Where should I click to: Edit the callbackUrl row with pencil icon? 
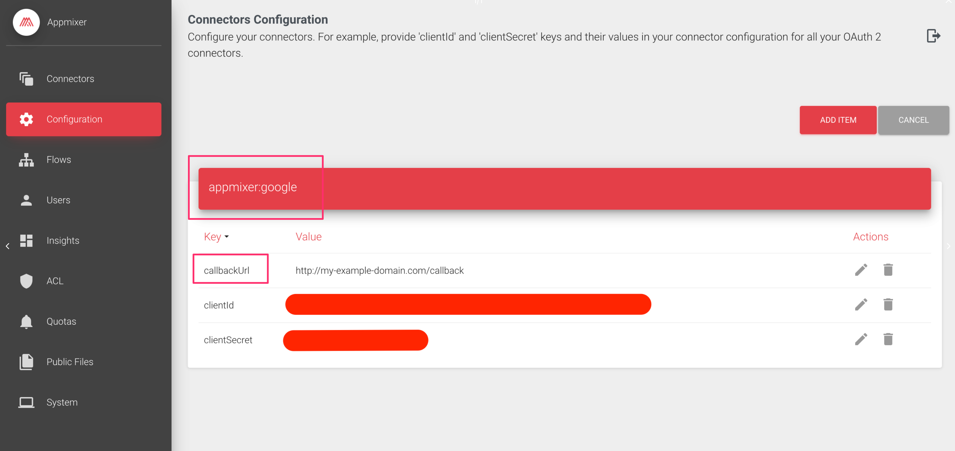(x=861, y=270)
